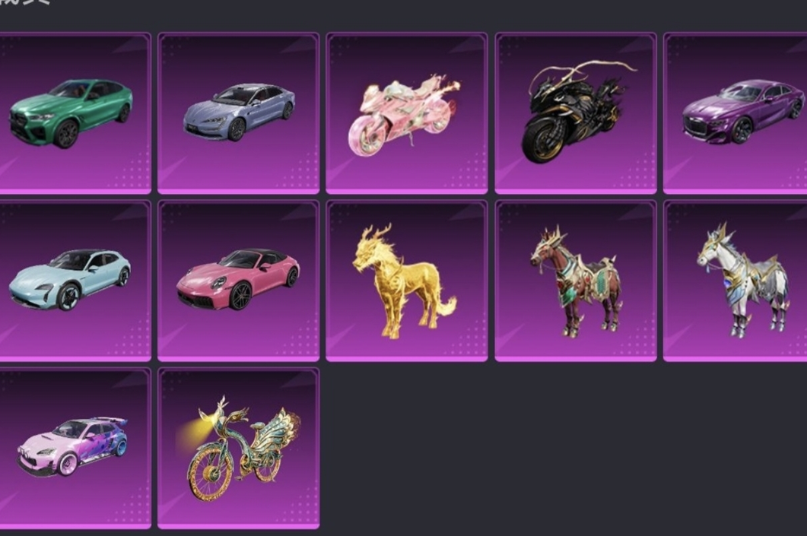
Task: Select the black and gold dragon motorcycle
Action: [x=576, y=113]
